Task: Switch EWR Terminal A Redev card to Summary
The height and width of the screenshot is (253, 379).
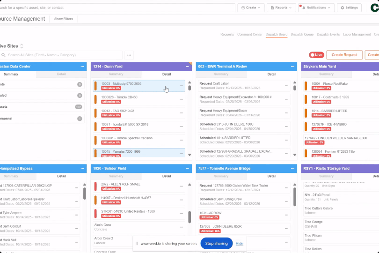Action: point(221,74)
